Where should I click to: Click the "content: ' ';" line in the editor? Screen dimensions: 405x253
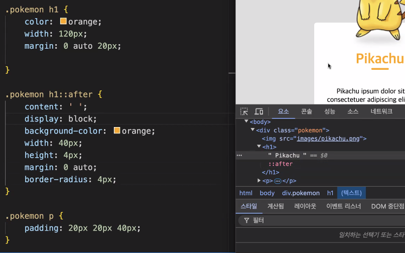pos(56,106)
